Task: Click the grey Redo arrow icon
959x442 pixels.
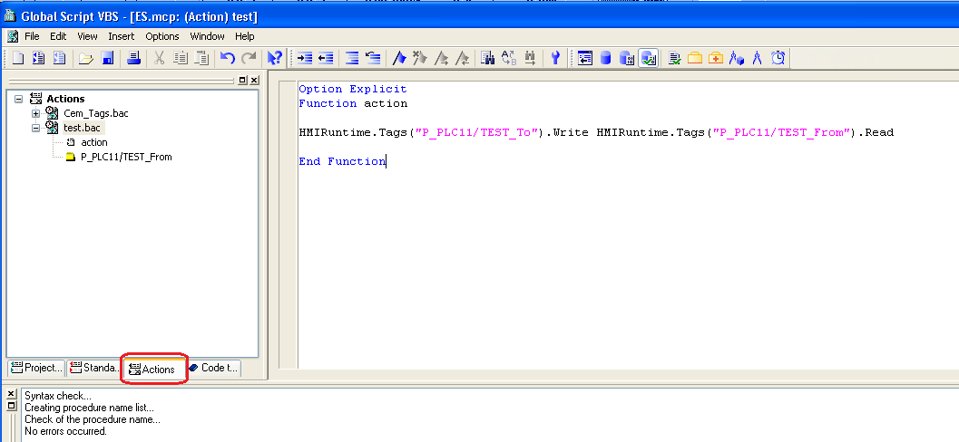Action: [x=249, y=58]
